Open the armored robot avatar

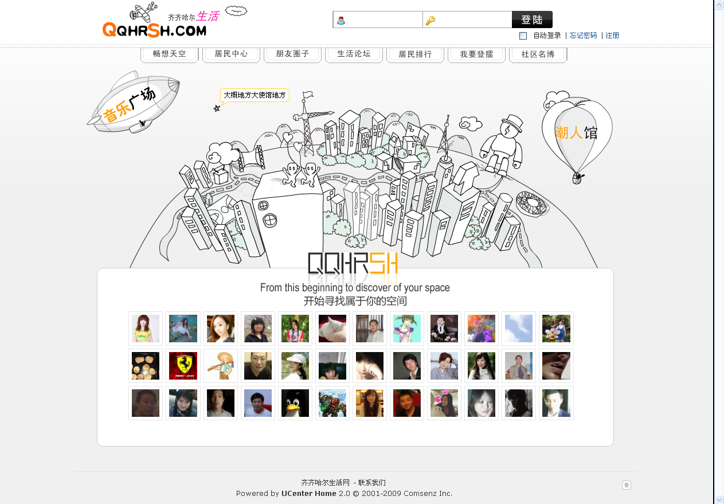pyautogui.click(x=332, y=403)
